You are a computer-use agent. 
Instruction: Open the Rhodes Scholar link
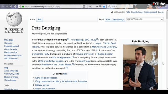point(104,54)
